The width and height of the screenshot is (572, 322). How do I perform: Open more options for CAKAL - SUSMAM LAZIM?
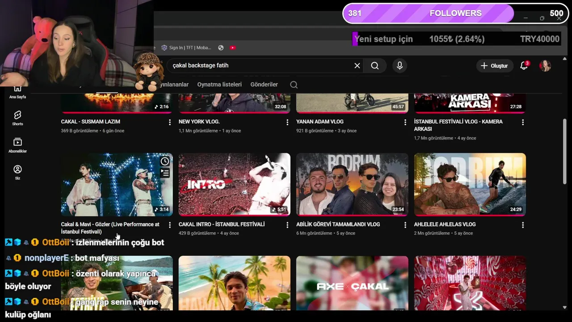coord(169,122)
